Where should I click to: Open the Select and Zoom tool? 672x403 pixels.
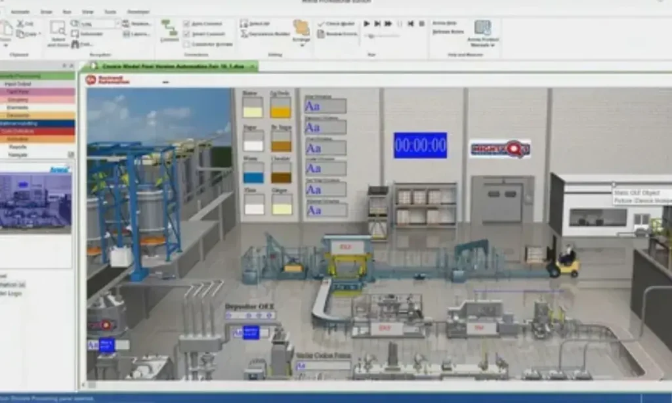coord(58,33)
